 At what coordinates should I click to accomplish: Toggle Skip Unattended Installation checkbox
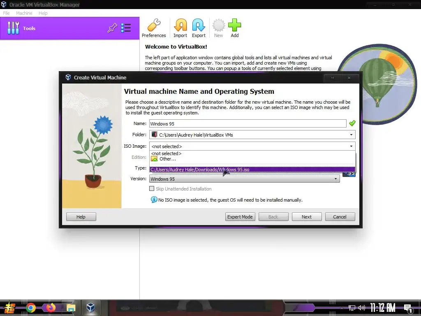coord(152,188)
